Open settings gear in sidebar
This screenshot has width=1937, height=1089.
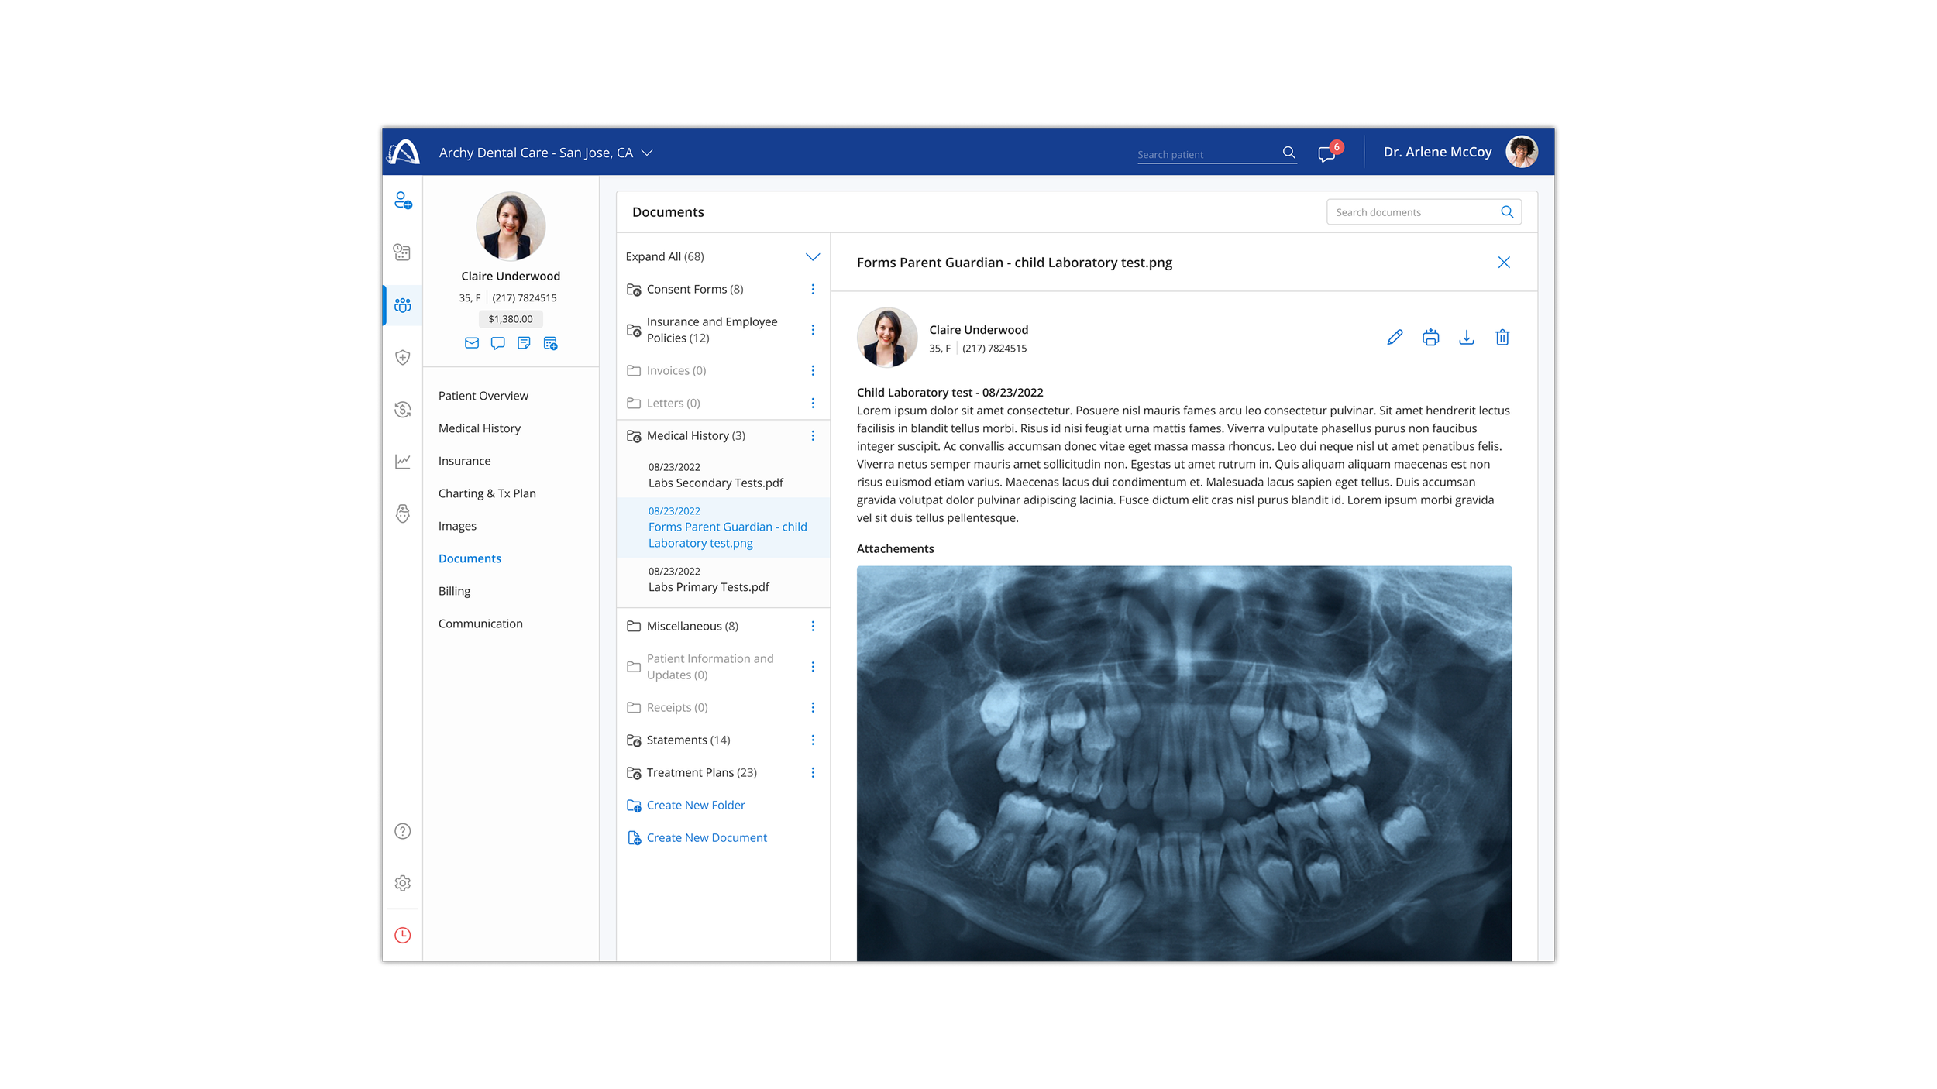[x=403, y=883]
